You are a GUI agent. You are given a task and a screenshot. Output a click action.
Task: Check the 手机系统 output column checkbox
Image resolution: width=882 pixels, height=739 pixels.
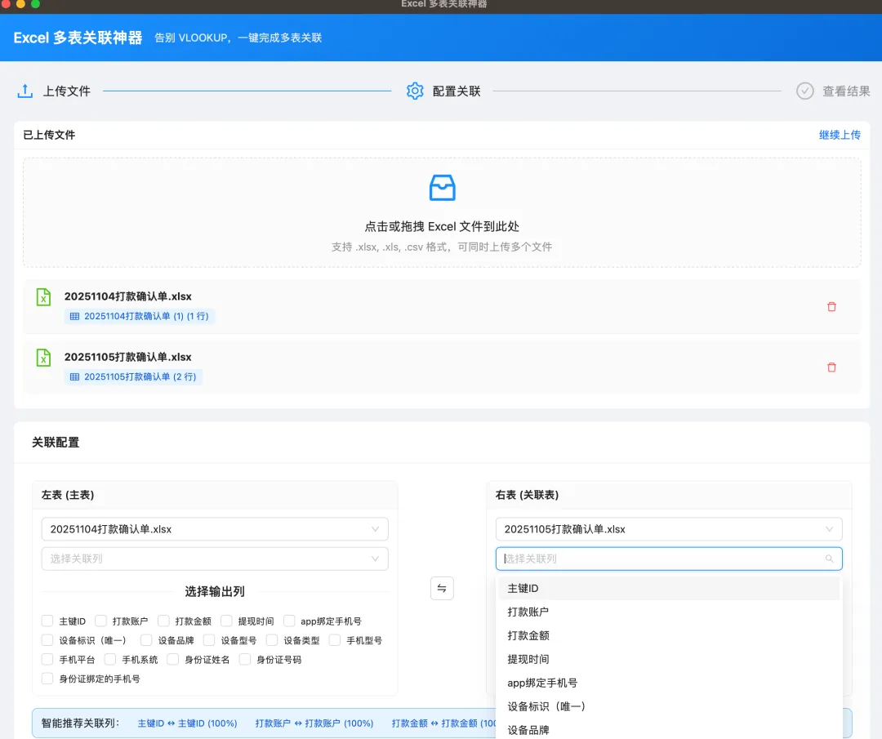tap(110, 659)
